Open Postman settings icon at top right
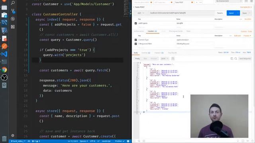The height and width of the screenshot is (143, 255). [x=251, y=1]
